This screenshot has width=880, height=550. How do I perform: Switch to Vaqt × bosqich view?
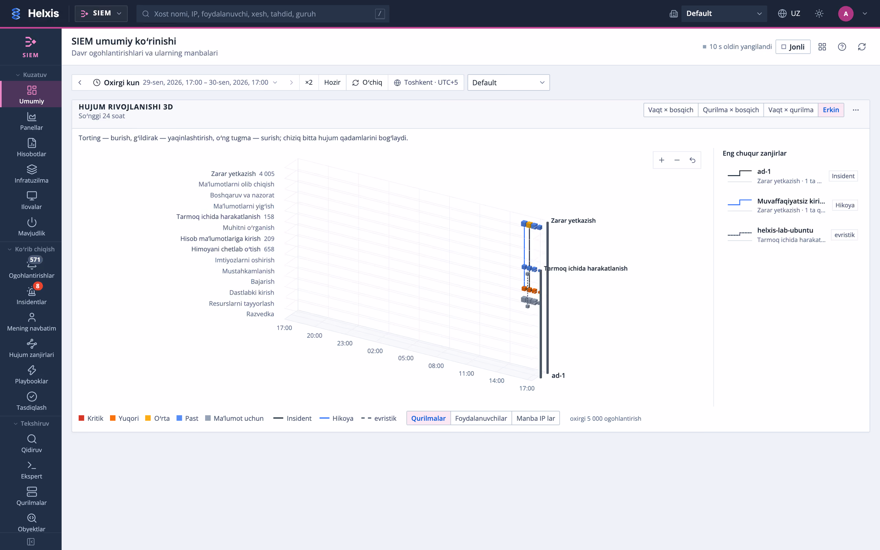671,110
